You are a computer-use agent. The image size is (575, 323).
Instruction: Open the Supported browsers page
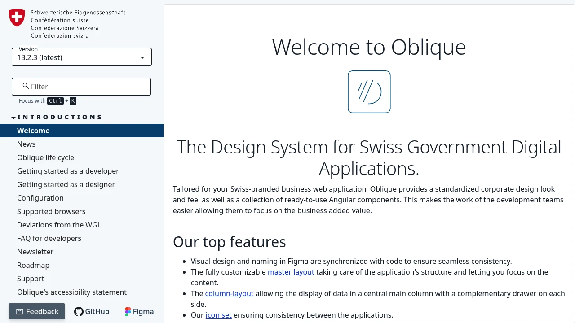click(51, 211)
